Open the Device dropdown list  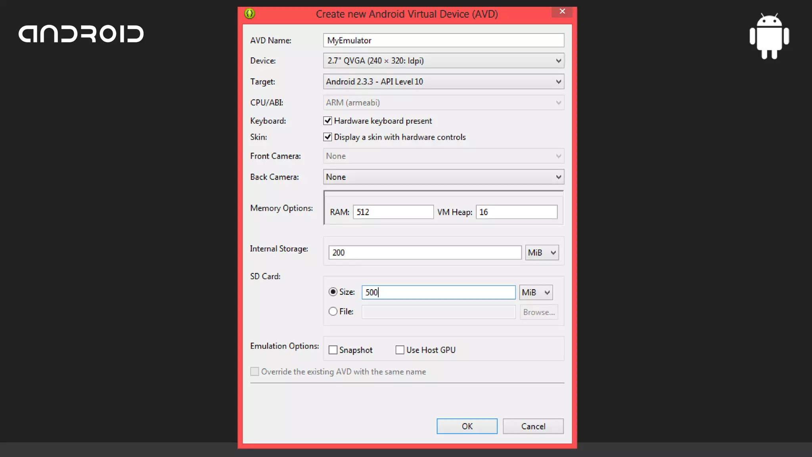[x=443, y=61]
